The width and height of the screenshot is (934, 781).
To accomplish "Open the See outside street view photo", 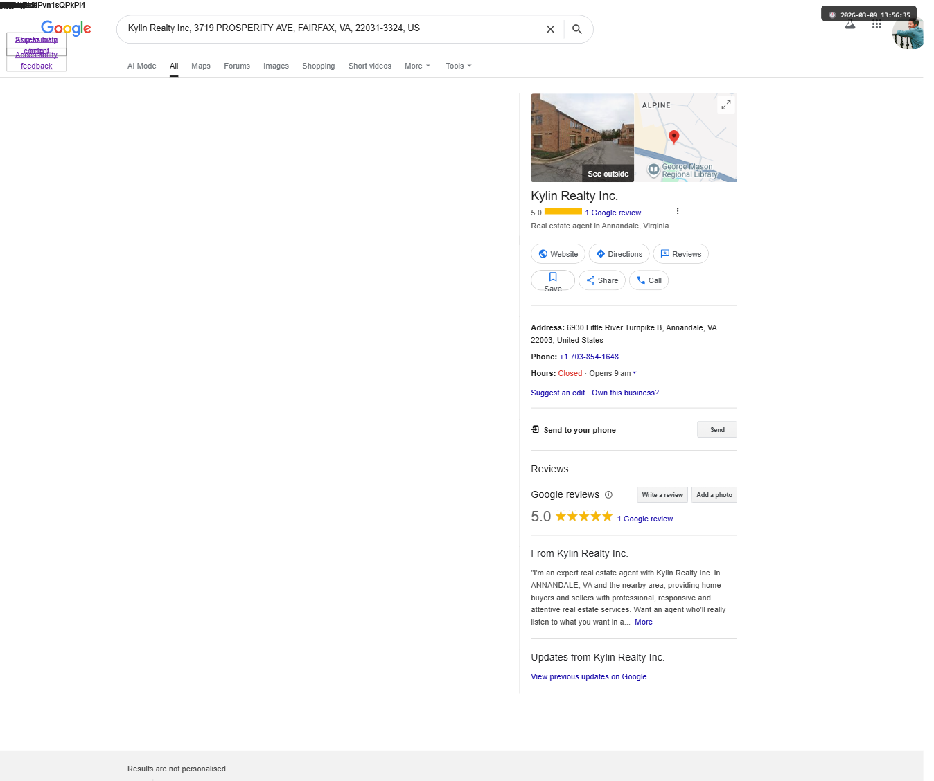I will tap(582, 138).
